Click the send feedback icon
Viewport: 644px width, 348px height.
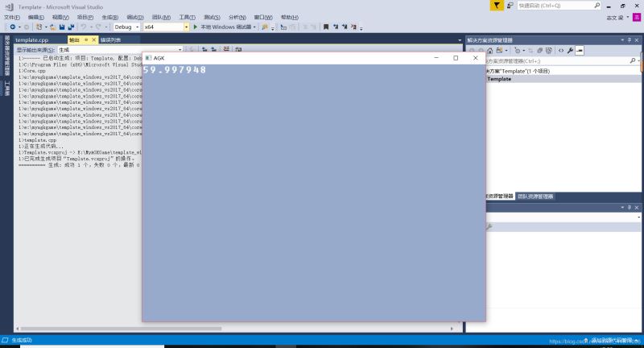(510, 6)
